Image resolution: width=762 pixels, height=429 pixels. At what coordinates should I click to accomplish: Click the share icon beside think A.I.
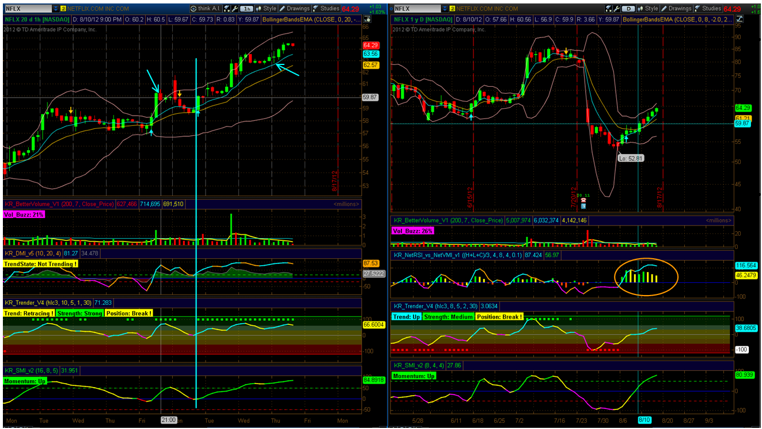click(x=228, y=9)
